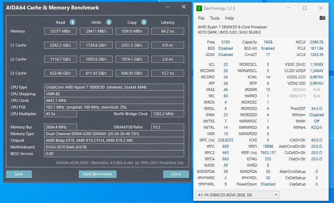Click the CPU FSB field 102.1 MHz
334x203 pixels.
coord(114,107)
